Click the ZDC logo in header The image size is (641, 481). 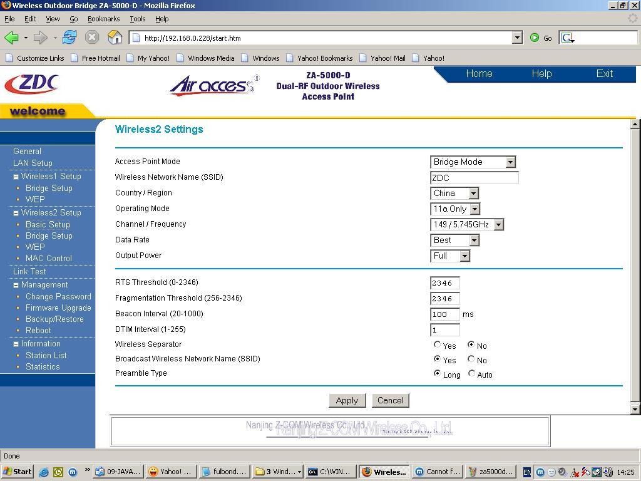31,84
